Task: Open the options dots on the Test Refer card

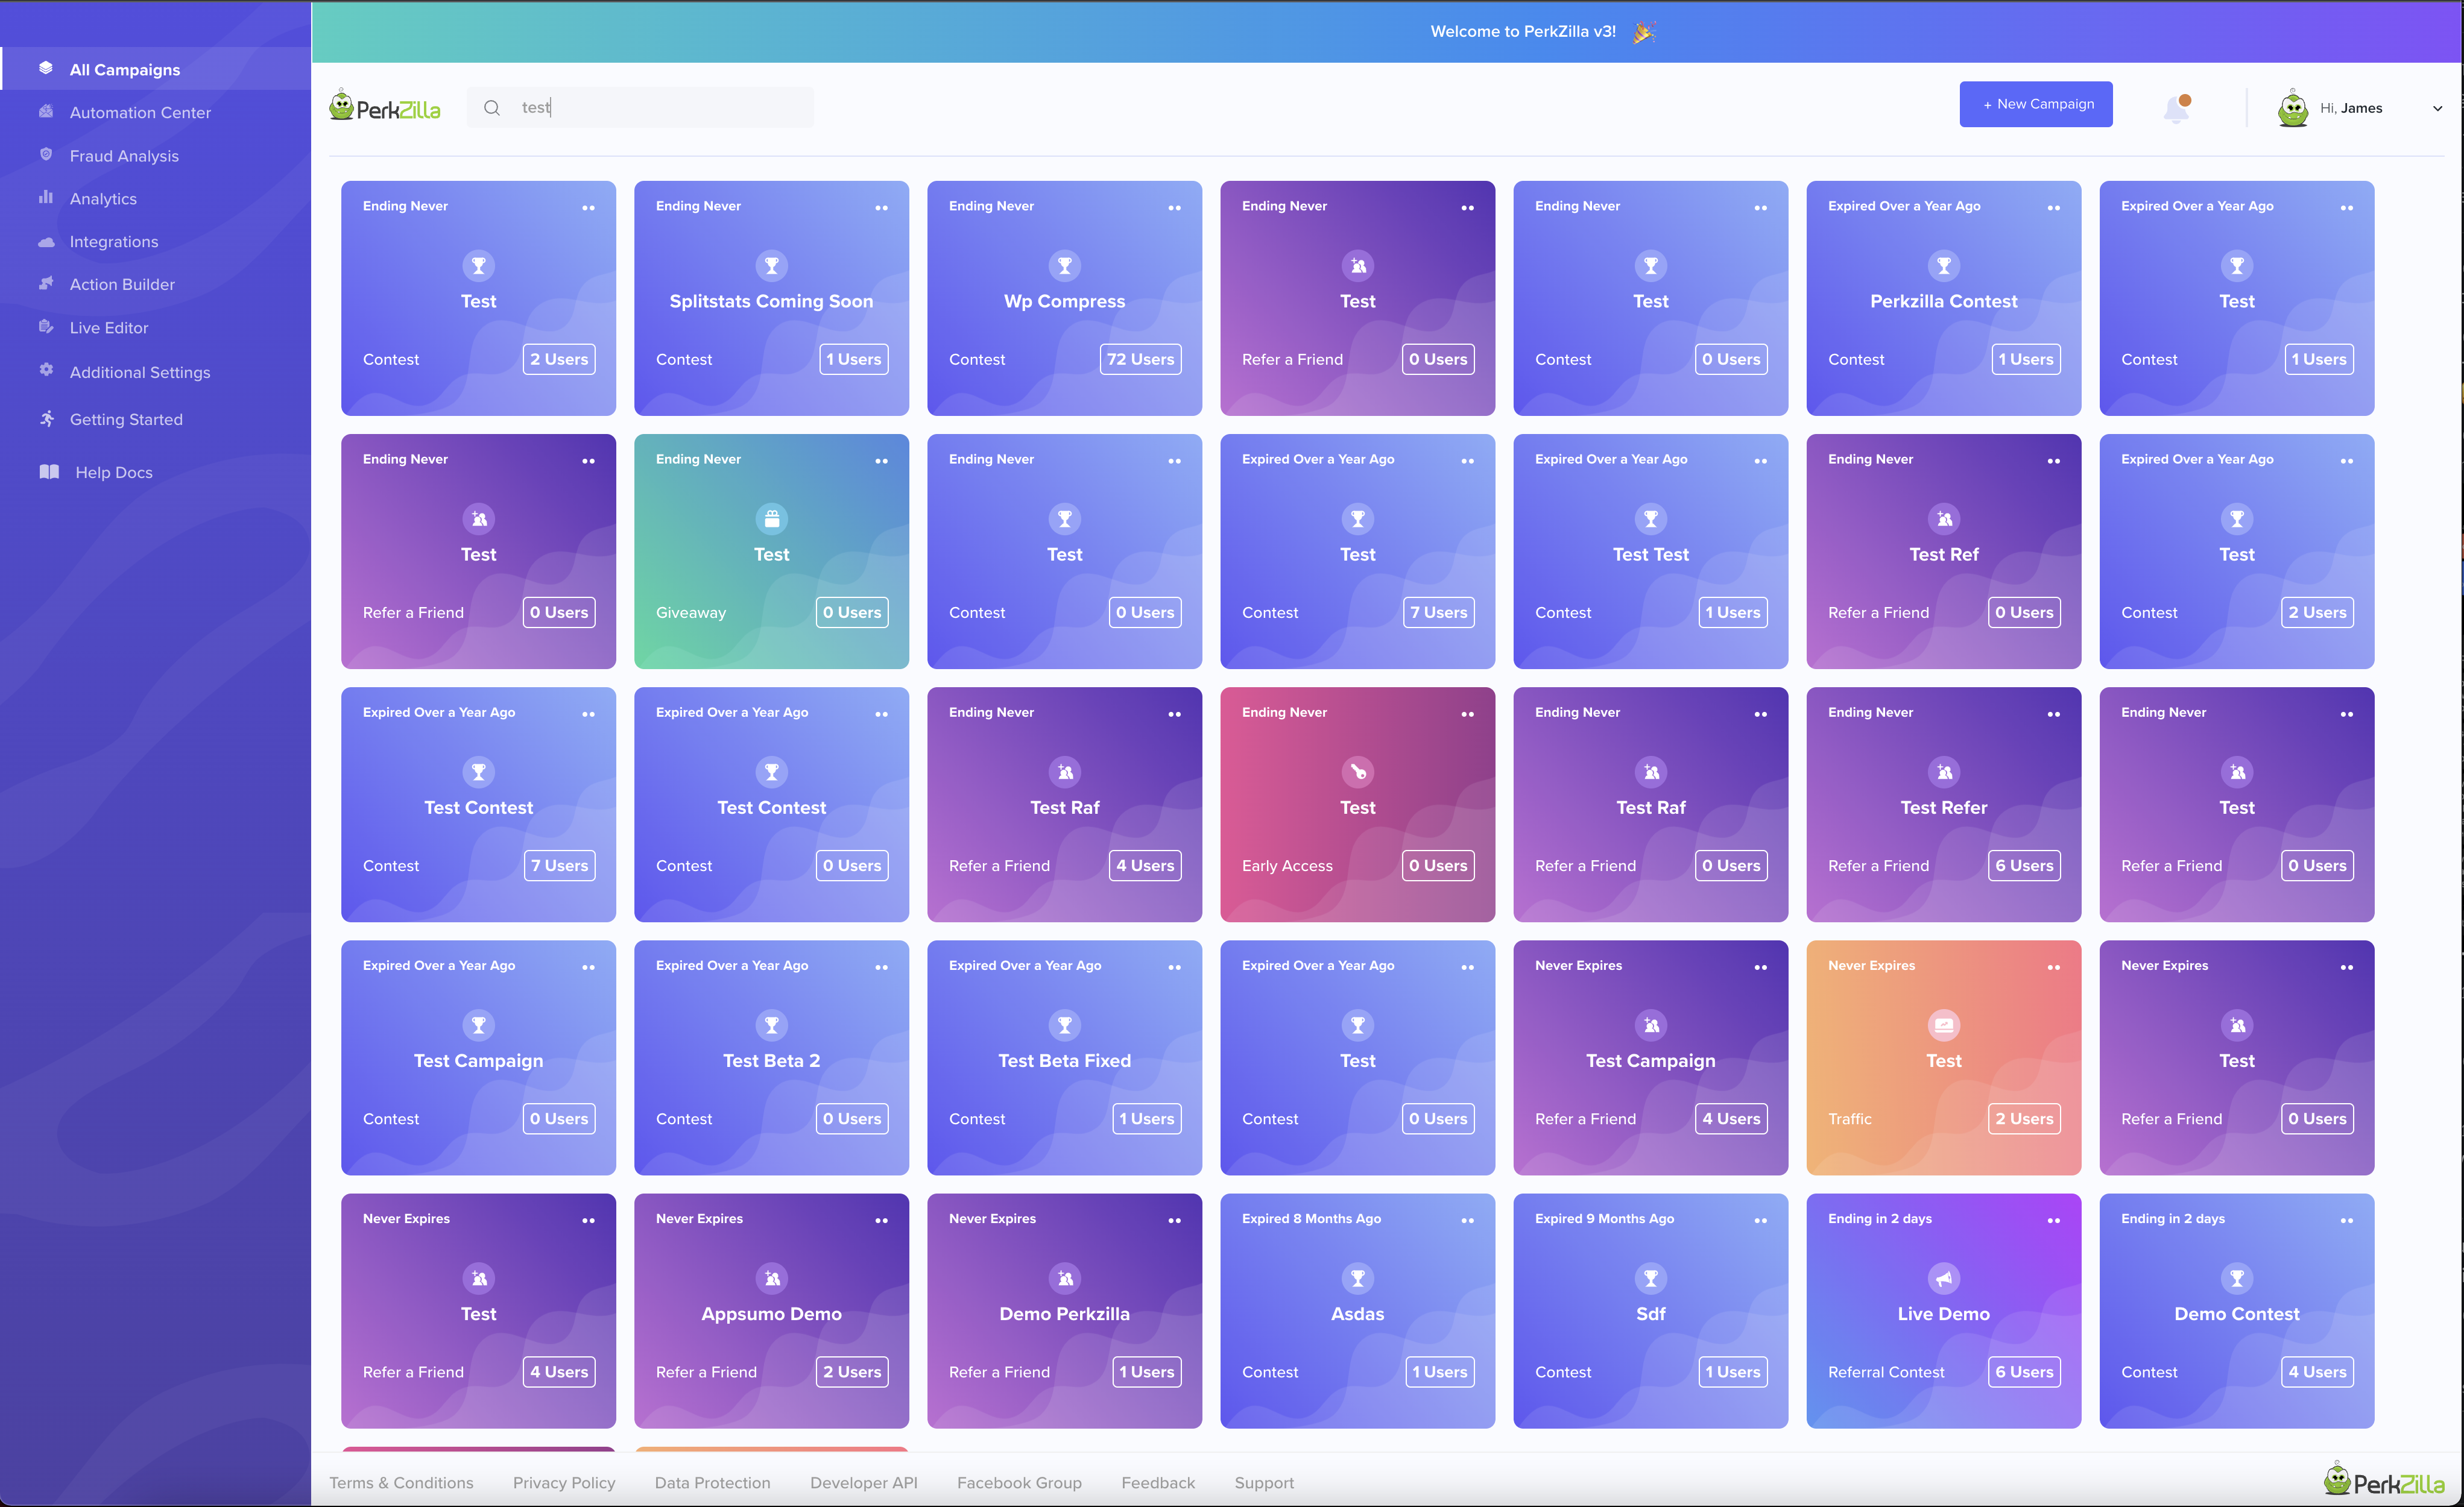Action: (2053, 714)
